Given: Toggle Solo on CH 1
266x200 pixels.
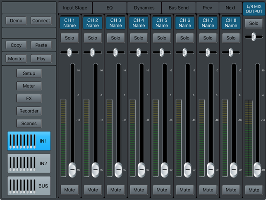Looking at the screenshot, I should tap(69, 38).
